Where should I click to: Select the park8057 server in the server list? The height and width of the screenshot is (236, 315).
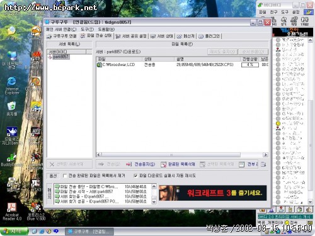pyautogui.click(x=60, y=57)
